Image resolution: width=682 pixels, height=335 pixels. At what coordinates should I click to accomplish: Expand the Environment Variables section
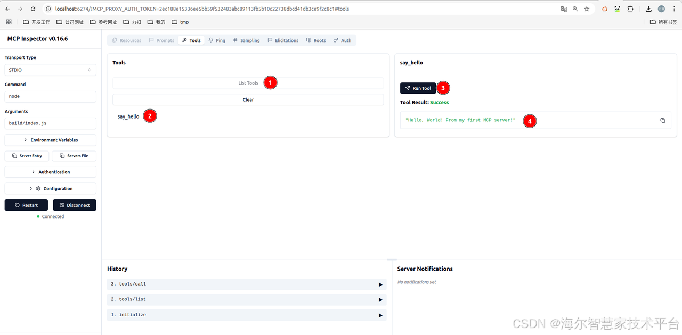click(x=50, y=140)
